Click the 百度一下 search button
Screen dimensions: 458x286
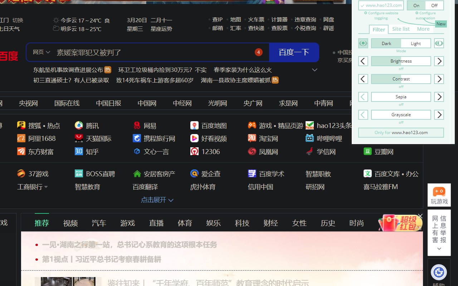pyautogui.click(x=294, y=52)
